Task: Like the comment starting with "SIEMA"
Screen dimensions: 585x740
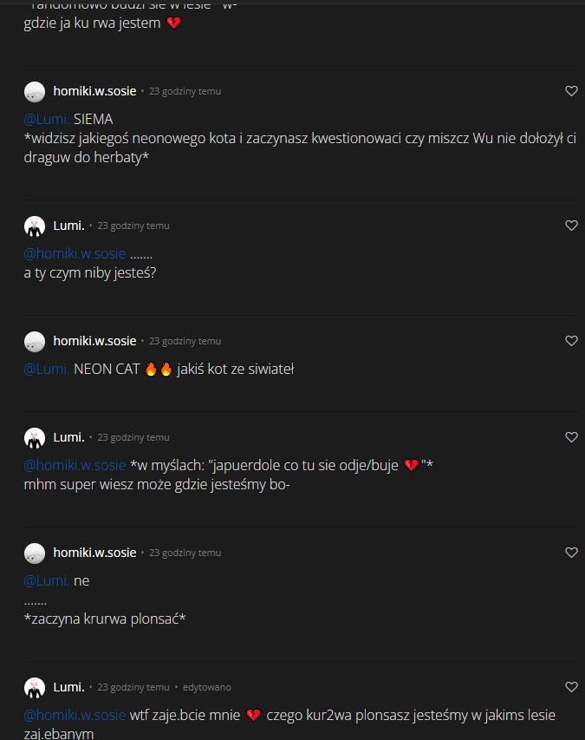Action: (x=571, y=91)
